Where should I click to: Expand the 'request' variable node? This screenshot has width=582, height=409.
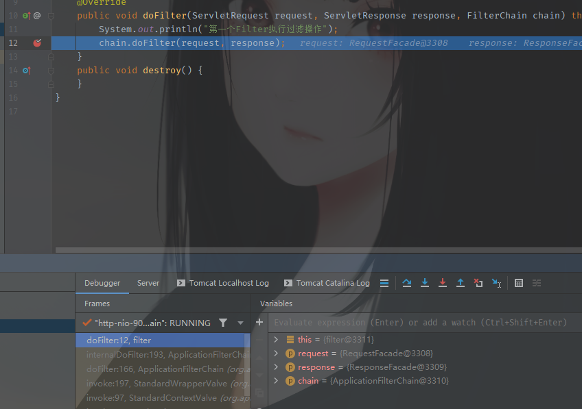click(x=276, y=353)
